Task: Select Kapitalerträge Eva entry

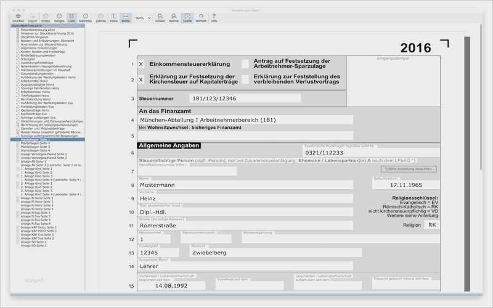Action: 34,114
